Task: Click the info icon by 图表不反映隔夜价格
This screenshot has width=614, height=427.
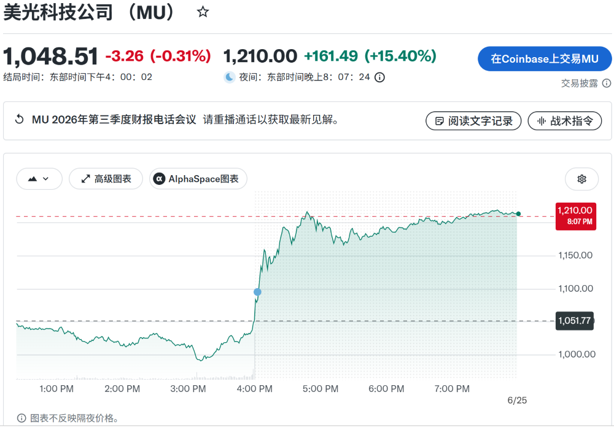Action: 21,418
